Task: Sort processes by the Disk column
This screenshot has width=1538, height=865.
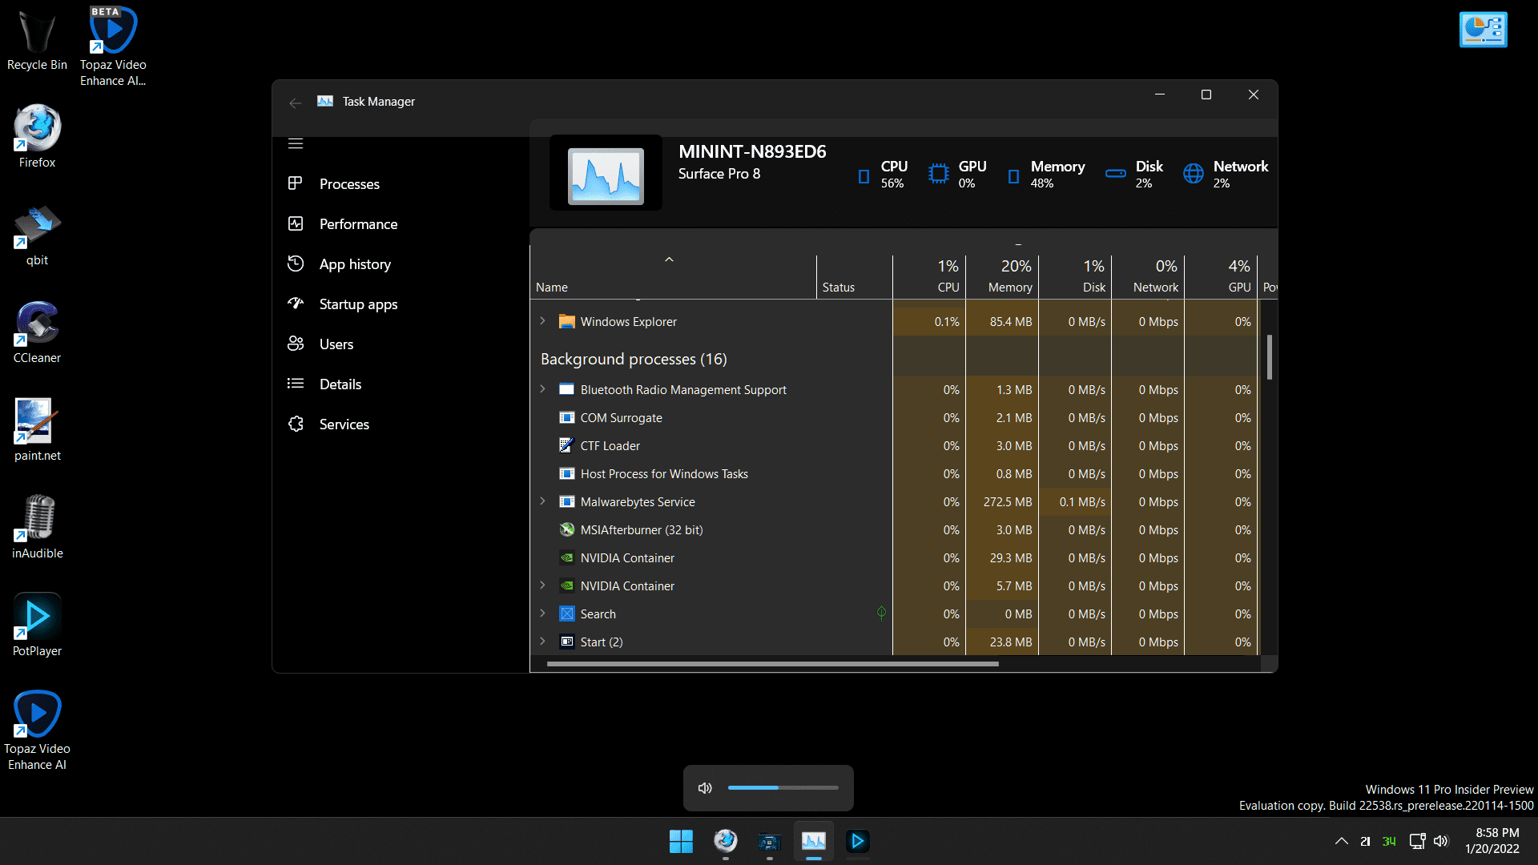Action: 1075,276
